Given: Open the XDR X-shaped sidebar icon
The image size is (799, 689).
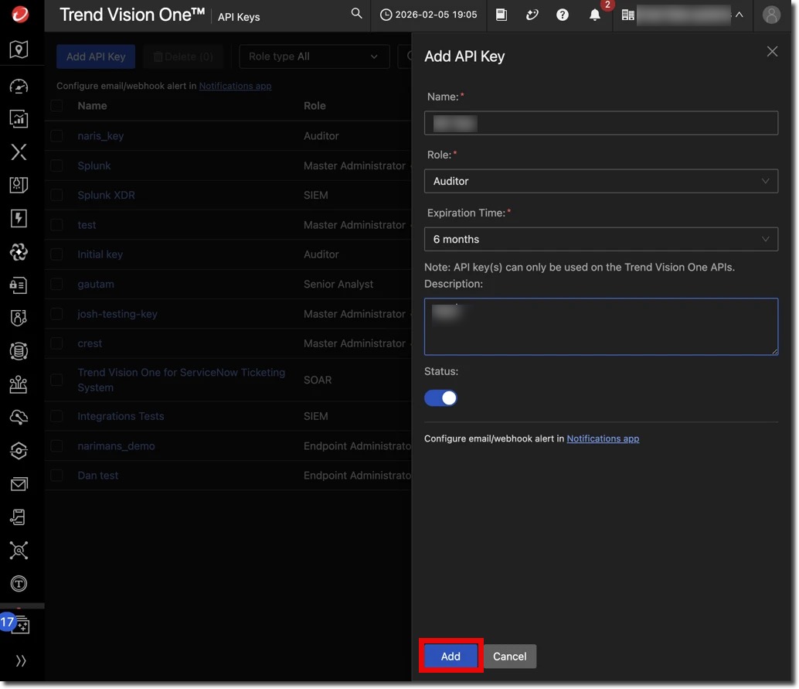Looking at the screenshot, I should [x=19, y=152].
